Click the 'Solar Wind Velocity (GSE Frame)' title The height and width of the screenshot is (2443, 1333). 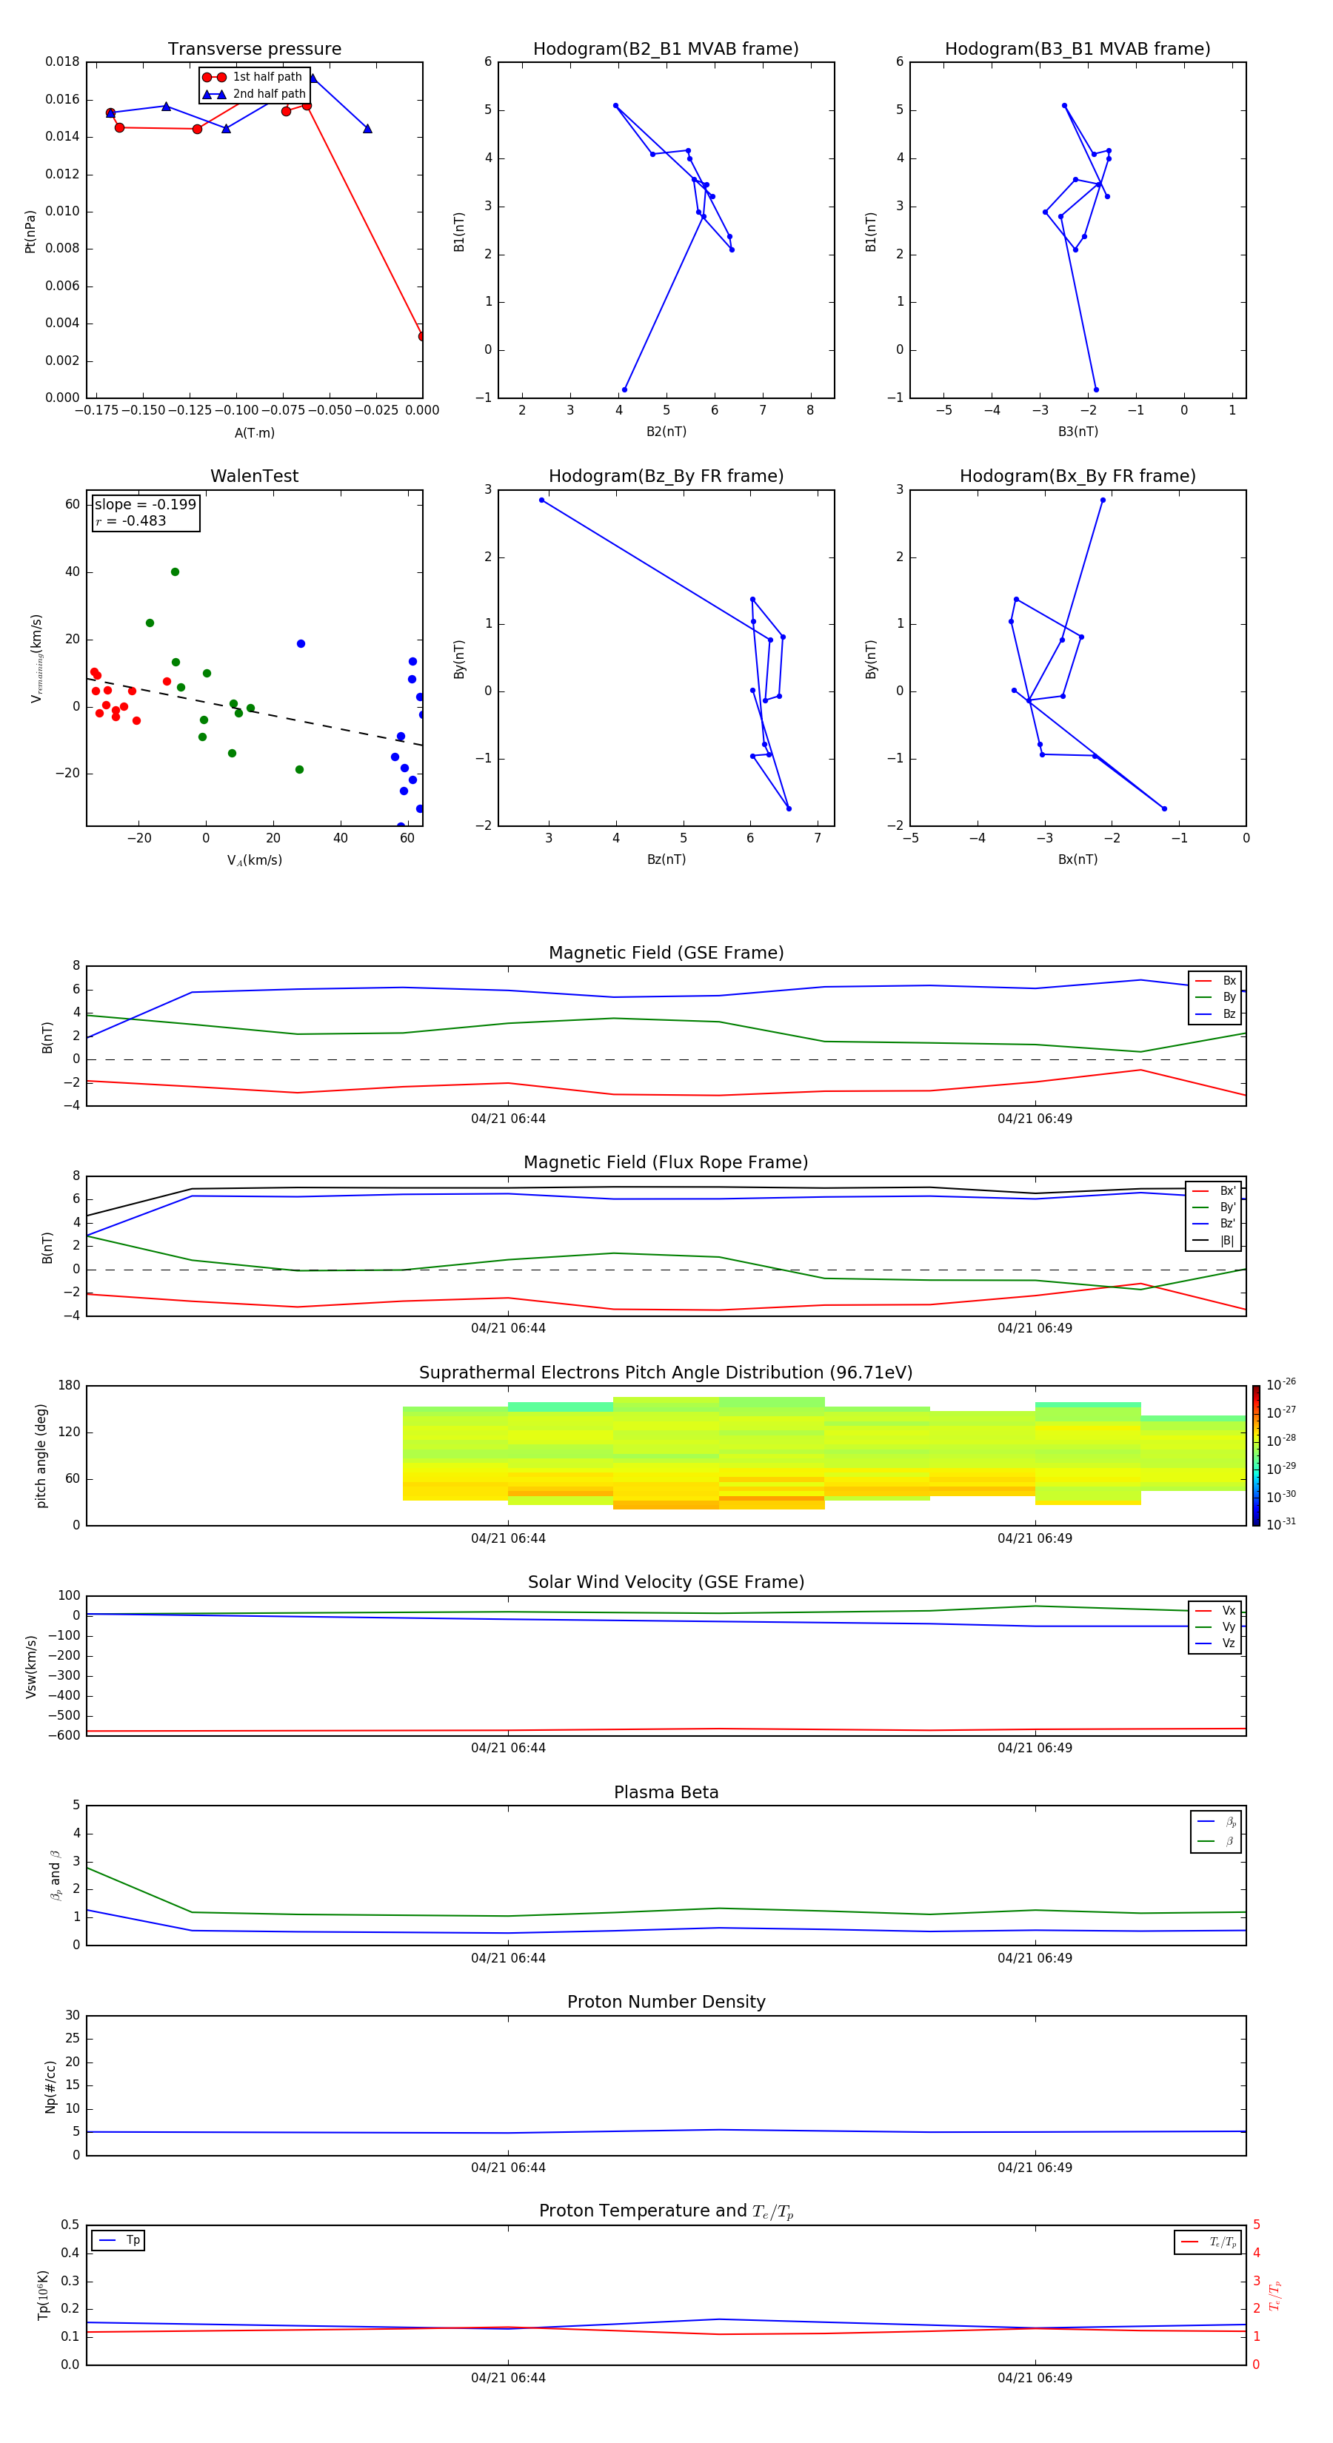(x=666, y=1583)
